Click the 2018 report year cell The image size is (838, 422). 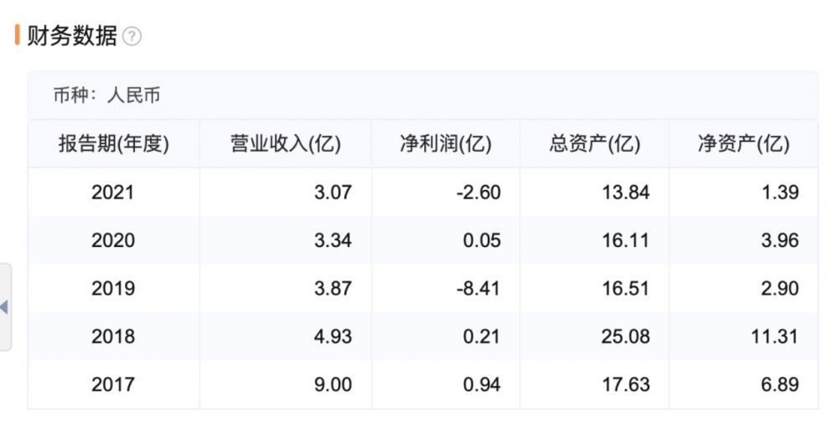coord(113,337)
